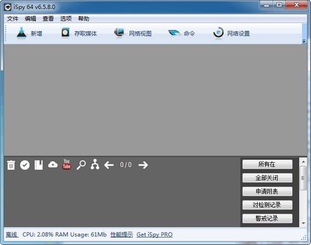Click the merge tree icon
Viewport: 311px width, 245px height.
[x=95, y=164]
